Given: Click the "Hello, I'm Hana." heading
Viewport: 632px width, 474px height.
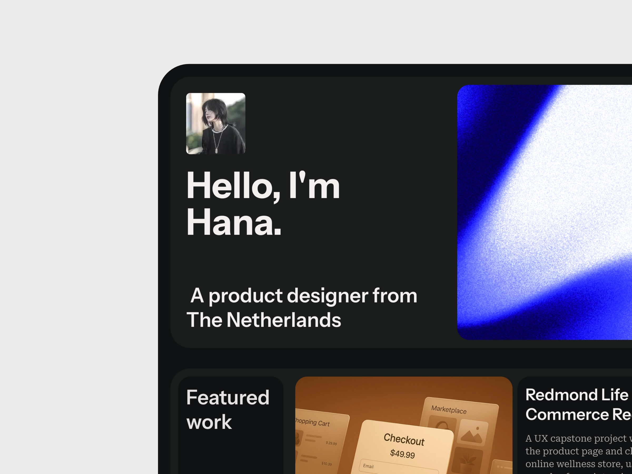Looking at the screenshot, I should coord(263,203).
